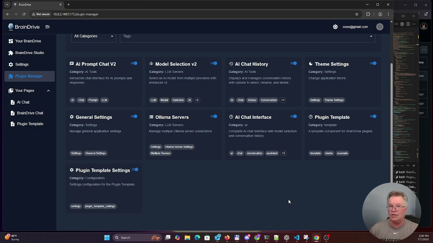Select Plugin Manager in the sidebar
Screen dimensions: 433x243
(30, 76)
